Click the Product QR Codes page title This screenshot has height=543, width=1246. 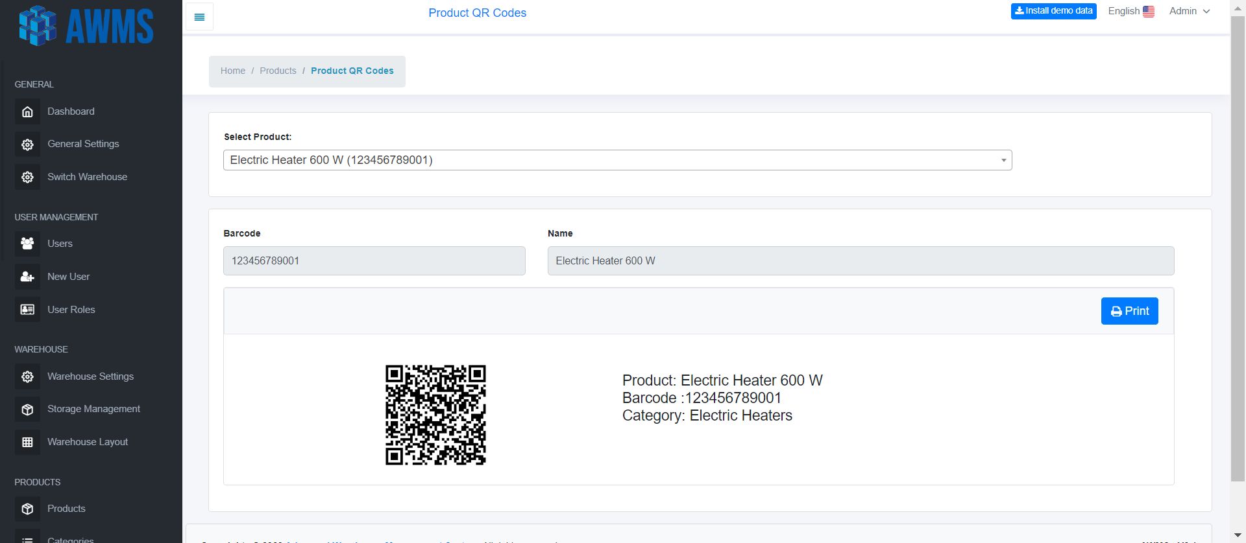point(477,13)
